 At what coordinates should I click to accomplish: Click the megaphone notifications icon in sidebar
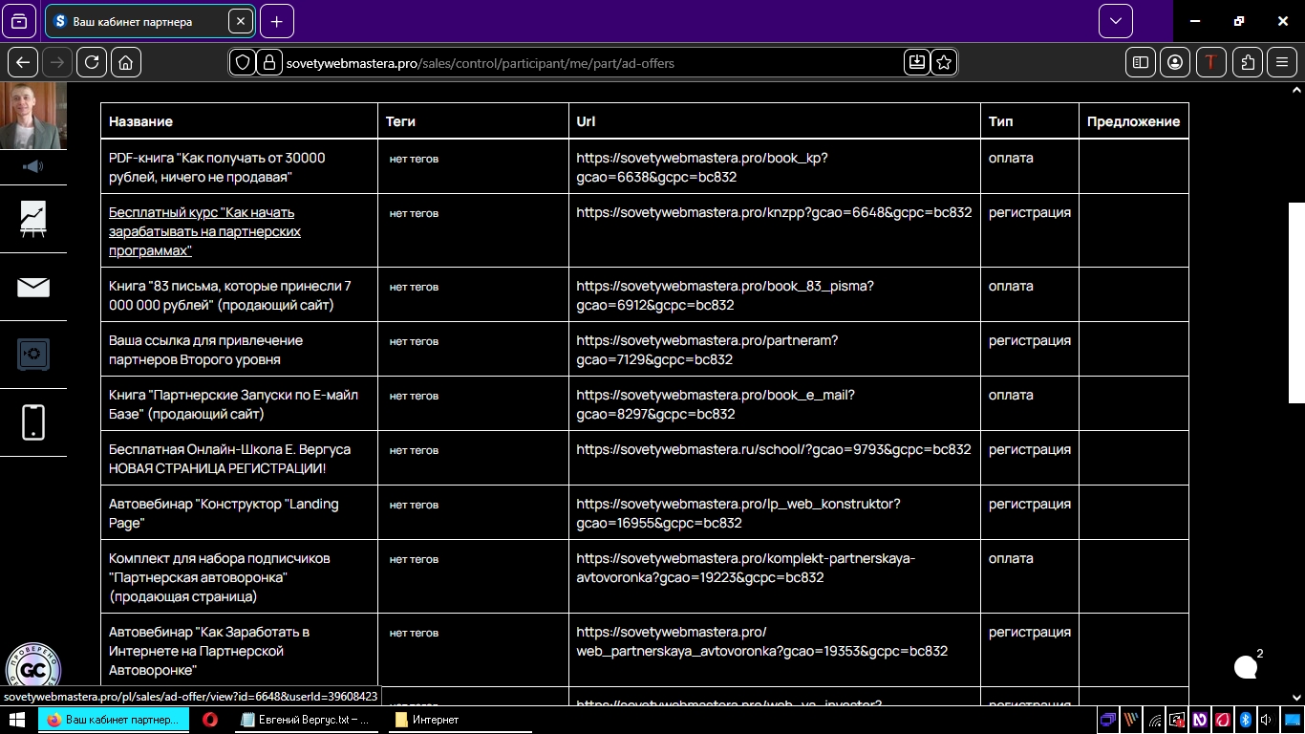[33, 167]
